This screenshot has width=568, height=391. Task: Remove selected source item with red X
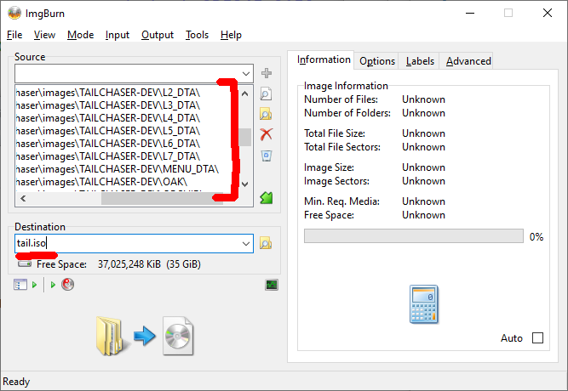266,134
